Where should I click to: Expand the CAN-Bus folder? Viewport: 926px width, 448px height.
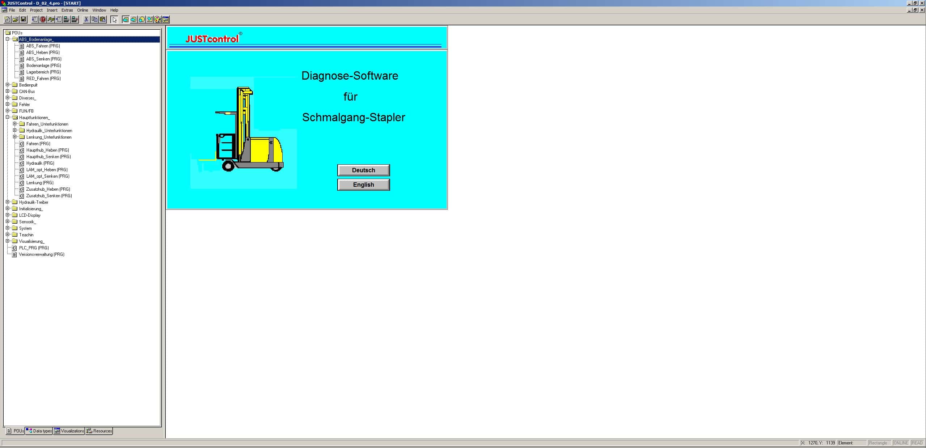pyautogui.click(x=8, y=91)
